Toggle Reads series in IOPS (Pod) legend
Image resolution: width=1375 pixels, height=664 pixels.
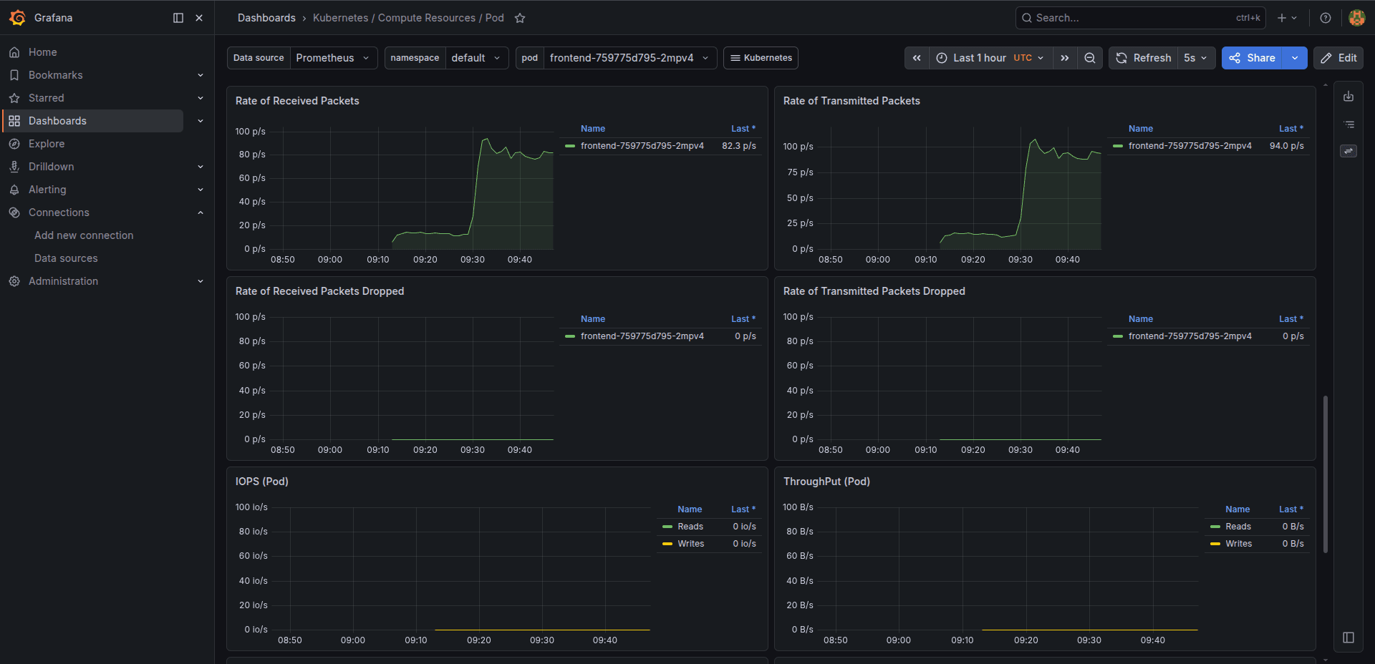tap(690, 527)
